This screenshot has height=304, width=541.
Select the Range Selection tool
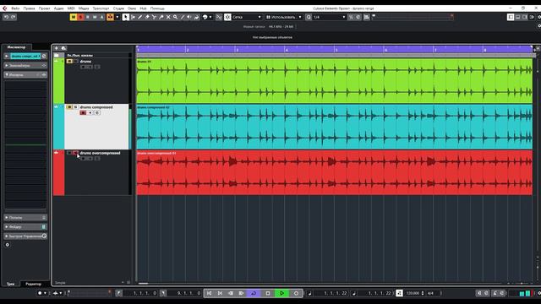[x=133, y=17]
